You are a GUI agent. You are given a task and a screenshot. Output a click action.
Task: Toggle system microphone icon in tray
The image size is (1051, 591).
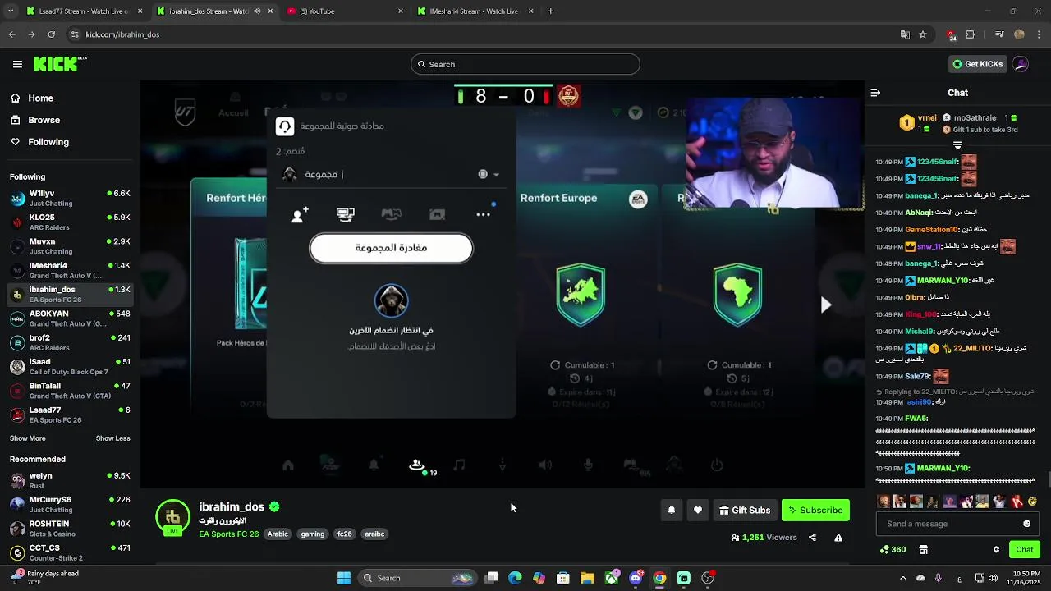[x=938, y=578]
